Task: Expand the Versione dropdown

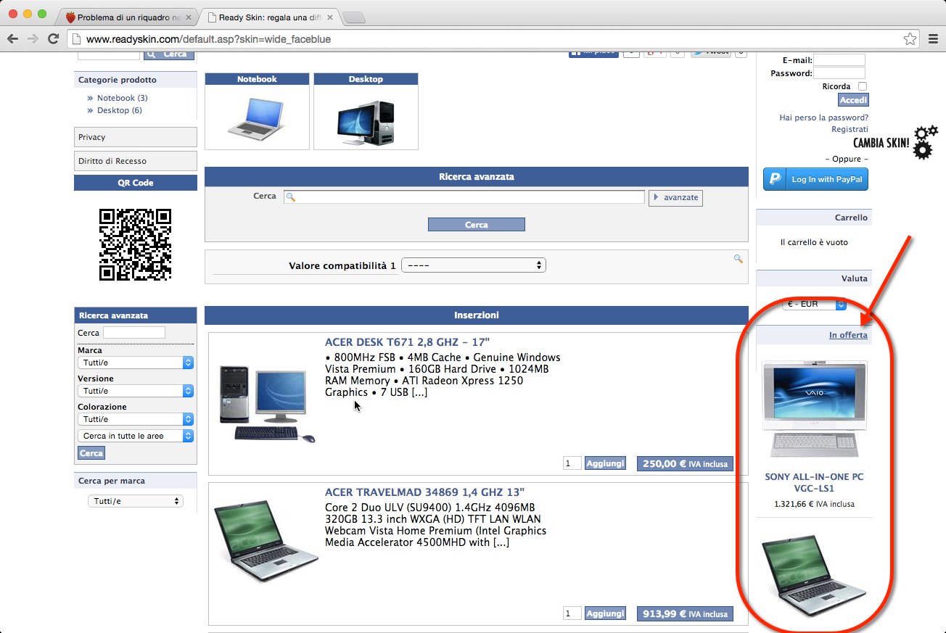Action: pos(136,391)
